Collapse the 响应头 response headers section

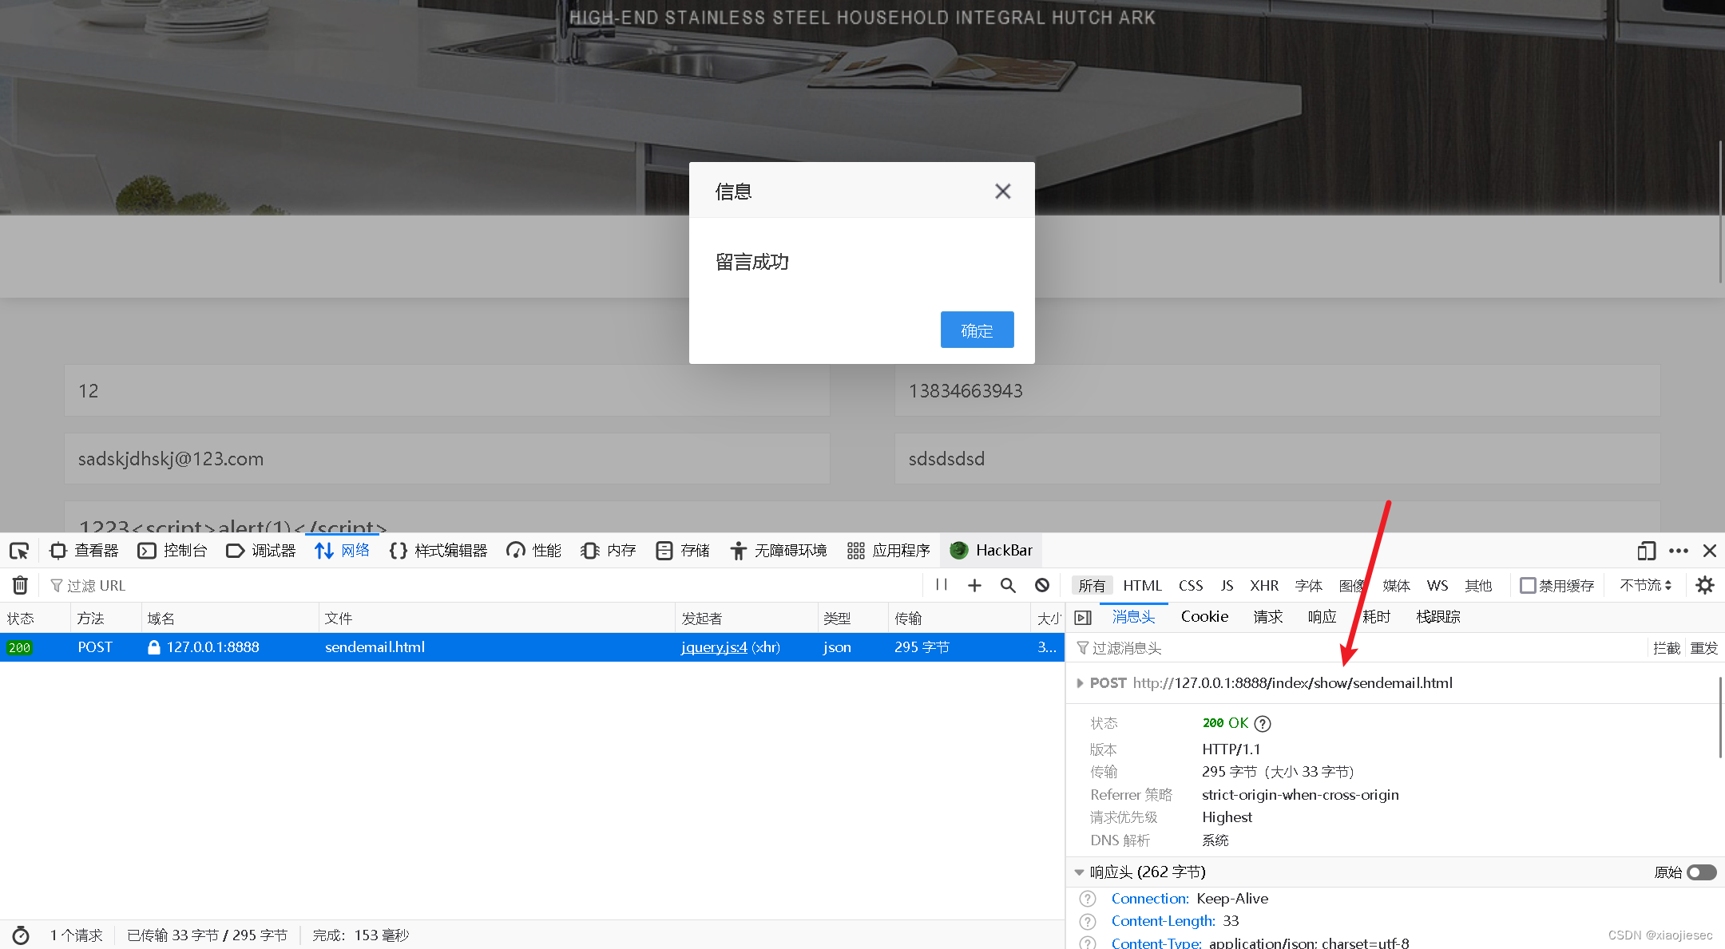point(1079,872)
